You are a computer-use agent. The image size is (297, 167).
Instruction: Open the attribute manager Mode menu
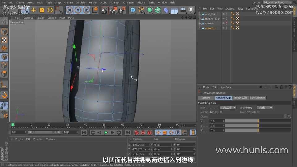point(206,87)
